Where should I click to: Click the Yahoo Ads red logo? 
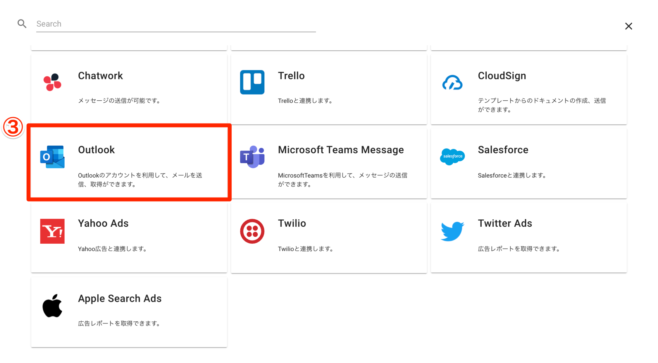tap(52, 231)
